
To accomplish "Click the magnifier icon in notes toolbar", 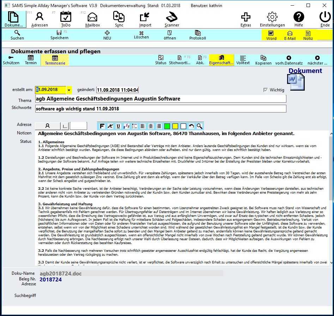I will [200, 126].
